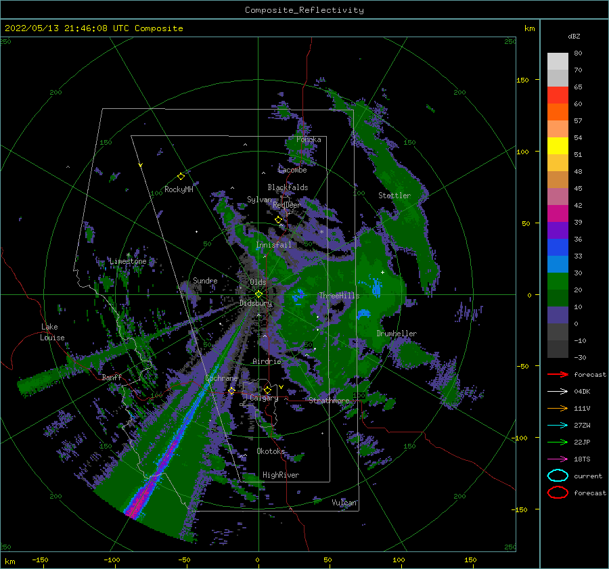Select the bright yellow 51–54 dBZ swatch
This screenshot has width=609, height=569.
558,146
